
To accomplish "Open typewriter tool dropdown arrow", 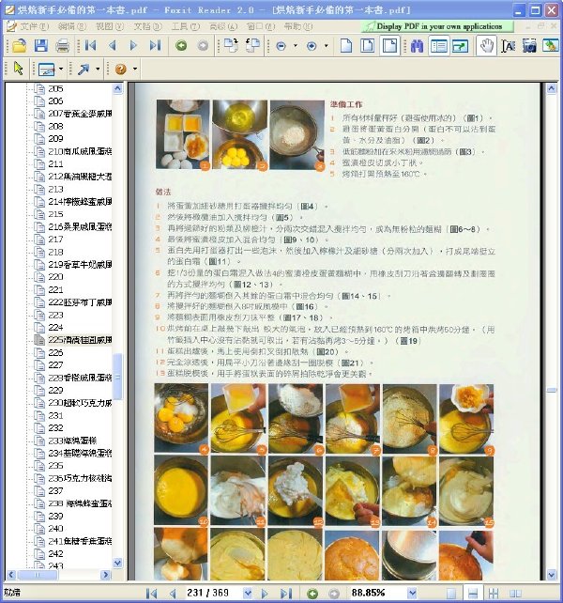I will (61, 70).
